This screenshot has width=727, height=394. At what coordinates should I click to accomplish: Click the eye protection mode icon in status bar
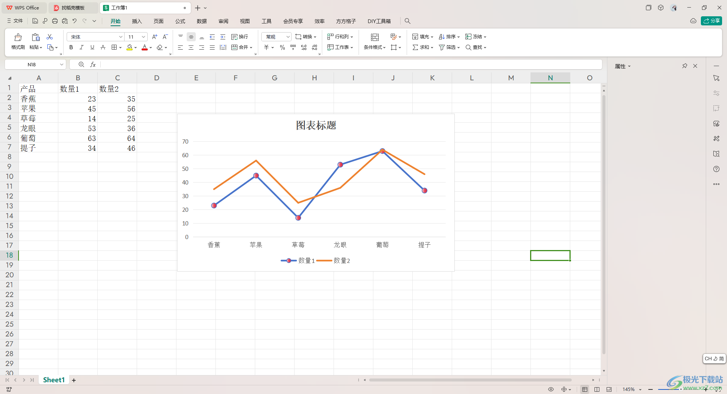pyautogui.click(x=551, y=389)
